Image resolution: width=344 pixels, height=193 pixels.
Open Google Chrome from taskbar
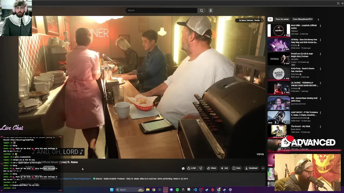point(154,190)
